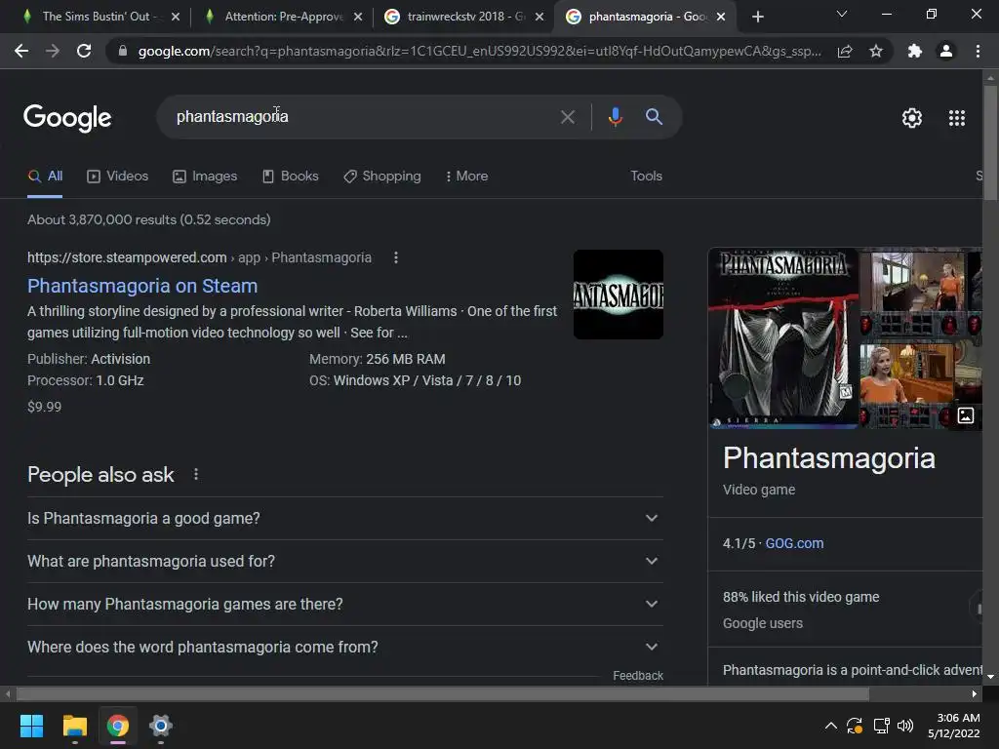
Task: Click the network icon in tray
Action: (881, 726)
